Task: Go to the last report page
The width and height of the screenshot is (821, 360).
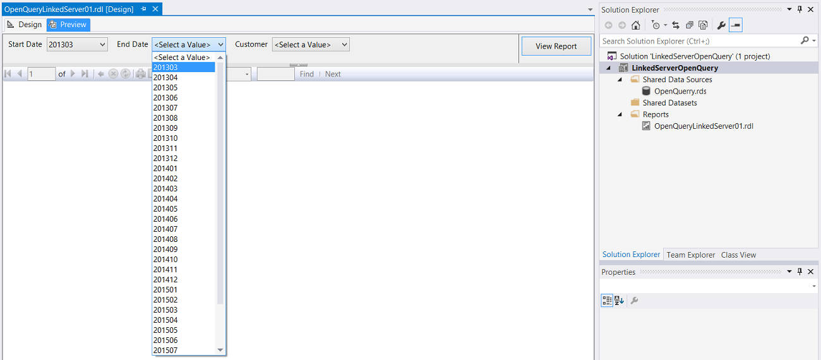Action: (x=85, y=74)
